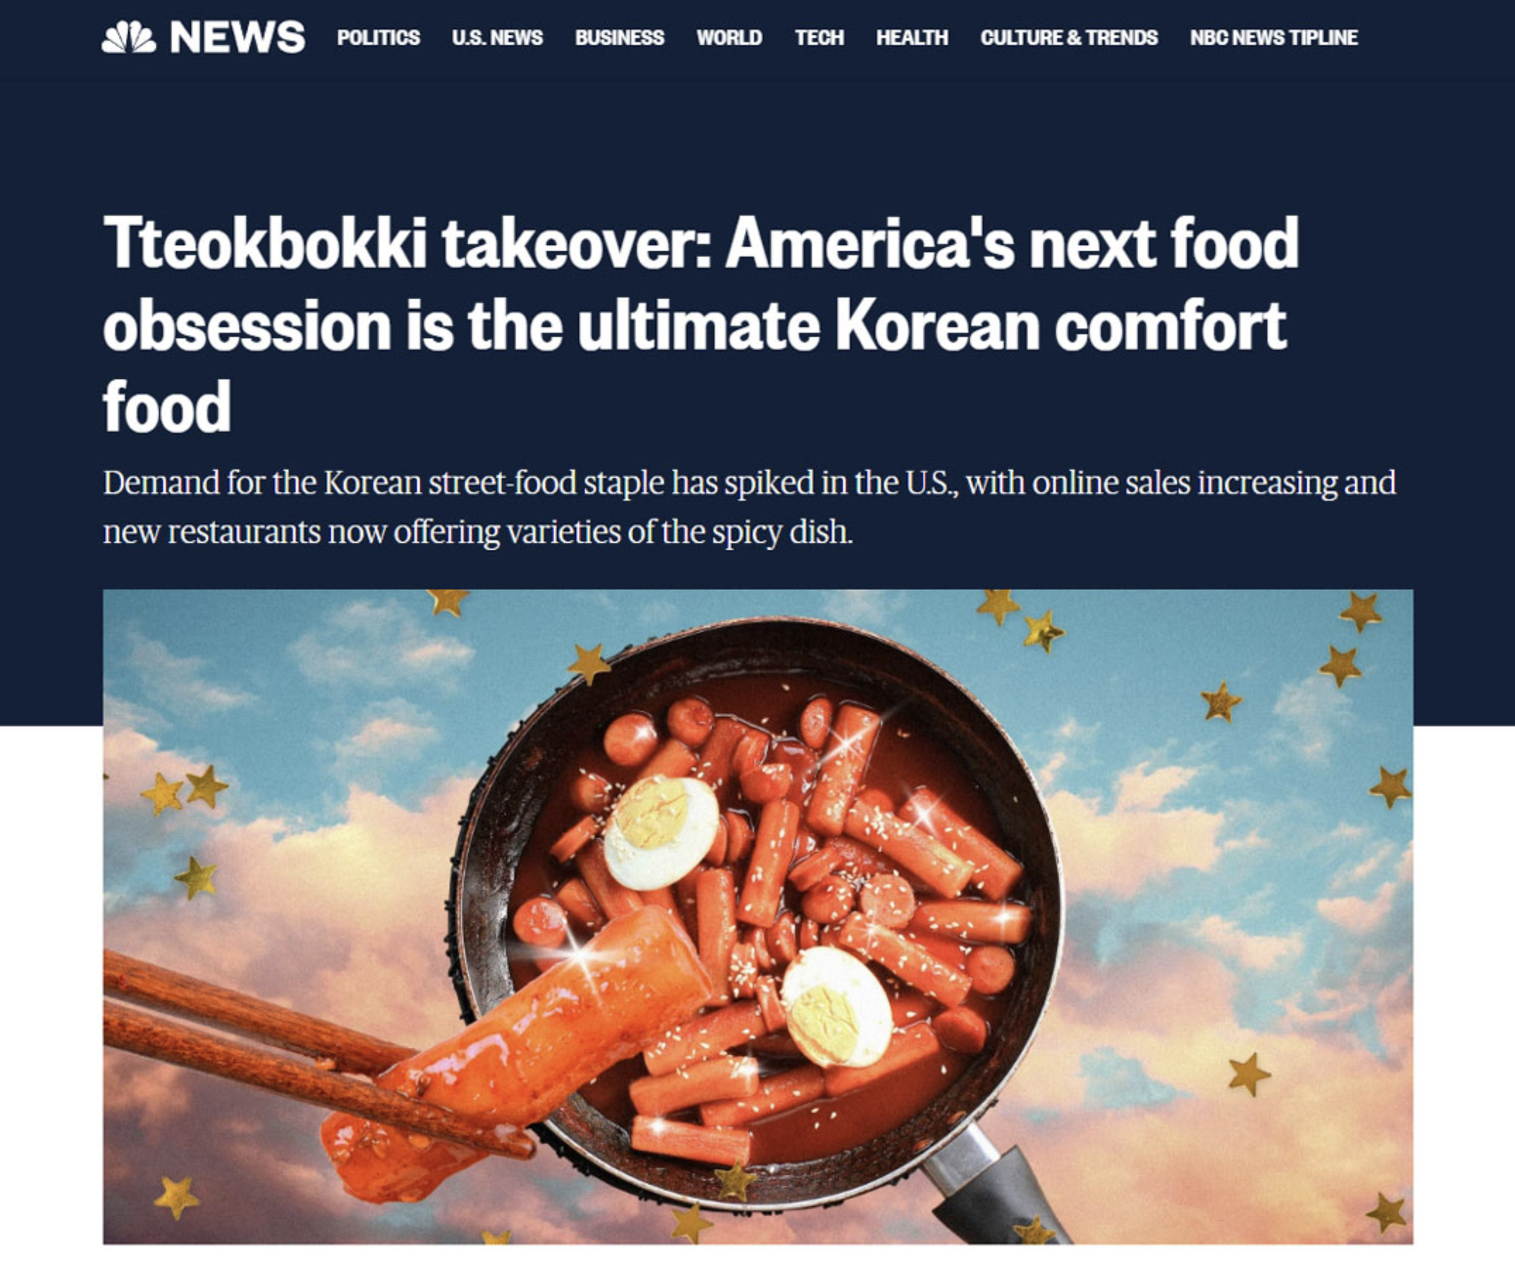Open the Politics section
Screen dimensions: 1515x1263
(378, 37)
